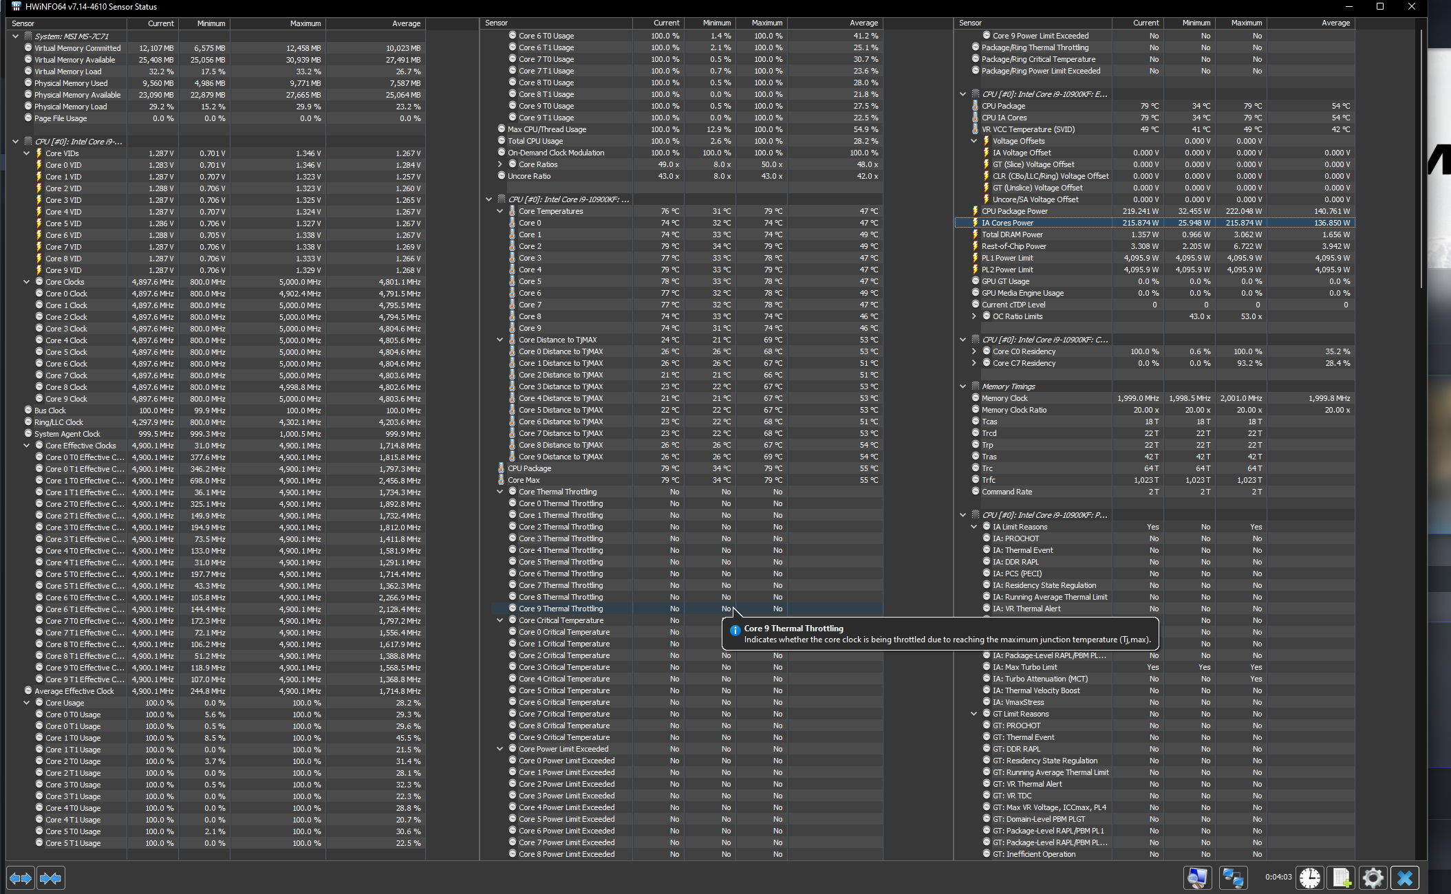Screen dimensions: 1451x894
Task: Expand the Core C0 Residency row
Action: pyautogui.click(x=974, y=351)
